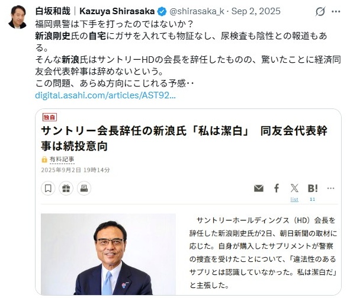
Task: Click the red 独自 label
Action: [50, 117]
